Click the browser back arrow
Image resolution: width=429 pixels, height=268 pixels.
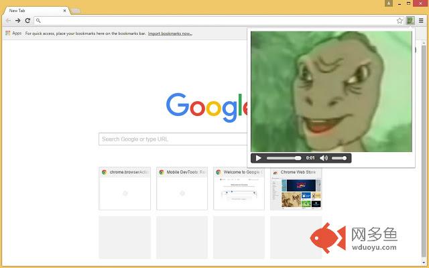[8, 21]
